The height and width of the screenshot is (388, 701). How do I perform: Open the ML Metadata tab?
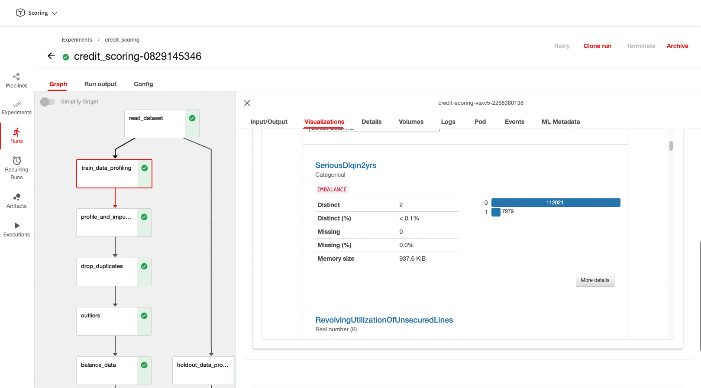(561, 122)
